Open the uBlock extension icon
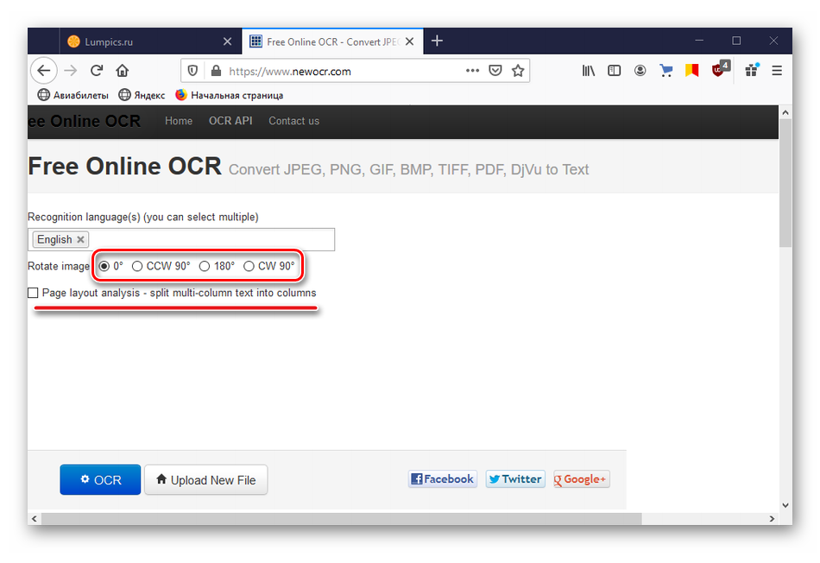820x563 pixels. [718, 70]
